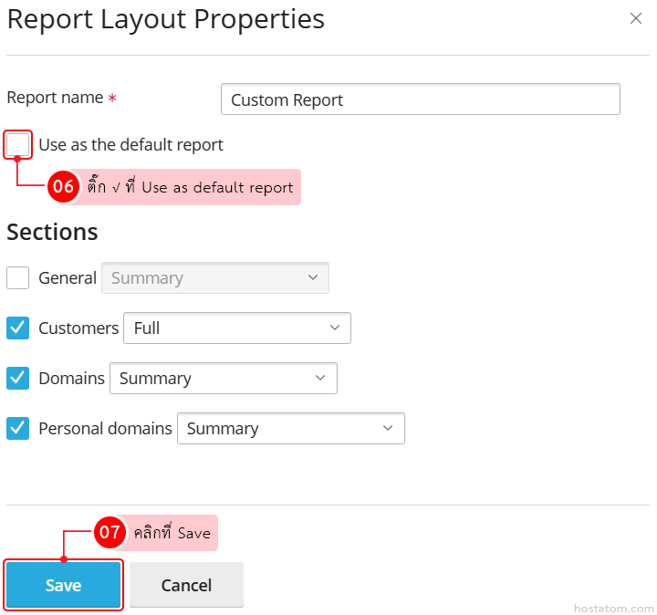Close the Report Layout Properties dialog
Image resolution: width=657 pixels, height=615 pixels.
[636, 19]
